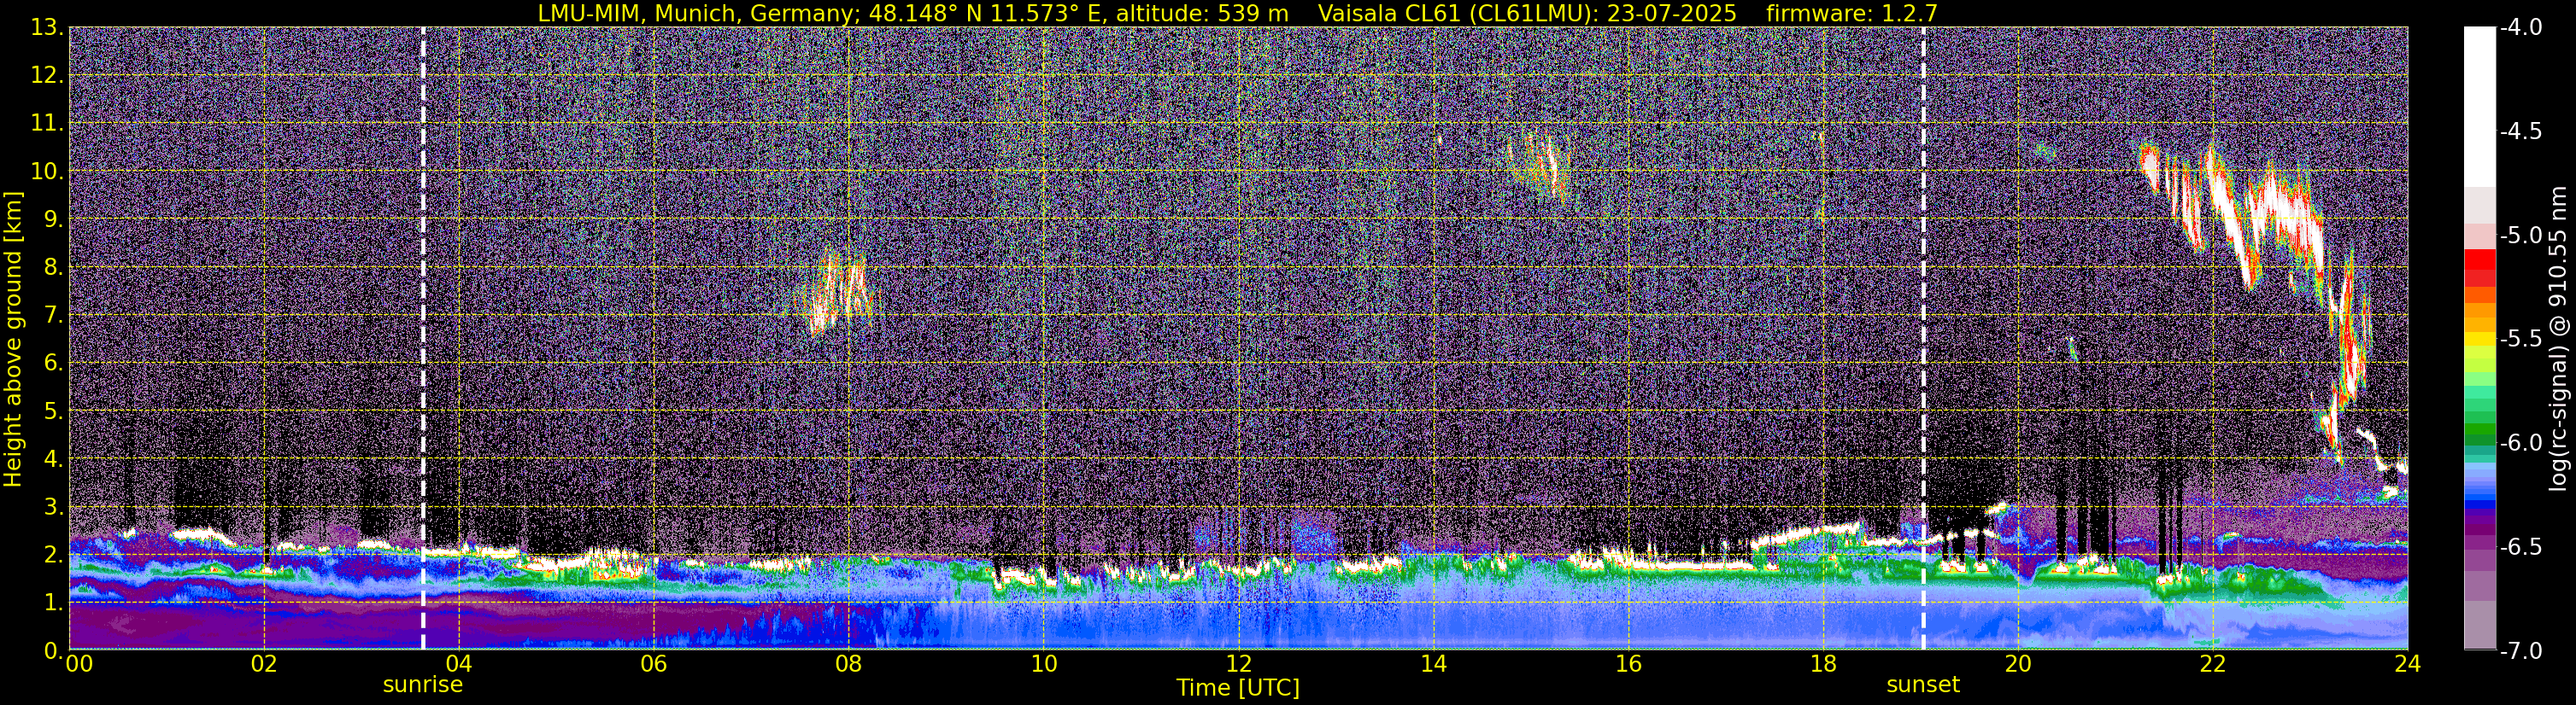The width and height of the screenshot is (2576, 705).
Task: Click the "08" time axis tick label
Action: coord(848,664)
